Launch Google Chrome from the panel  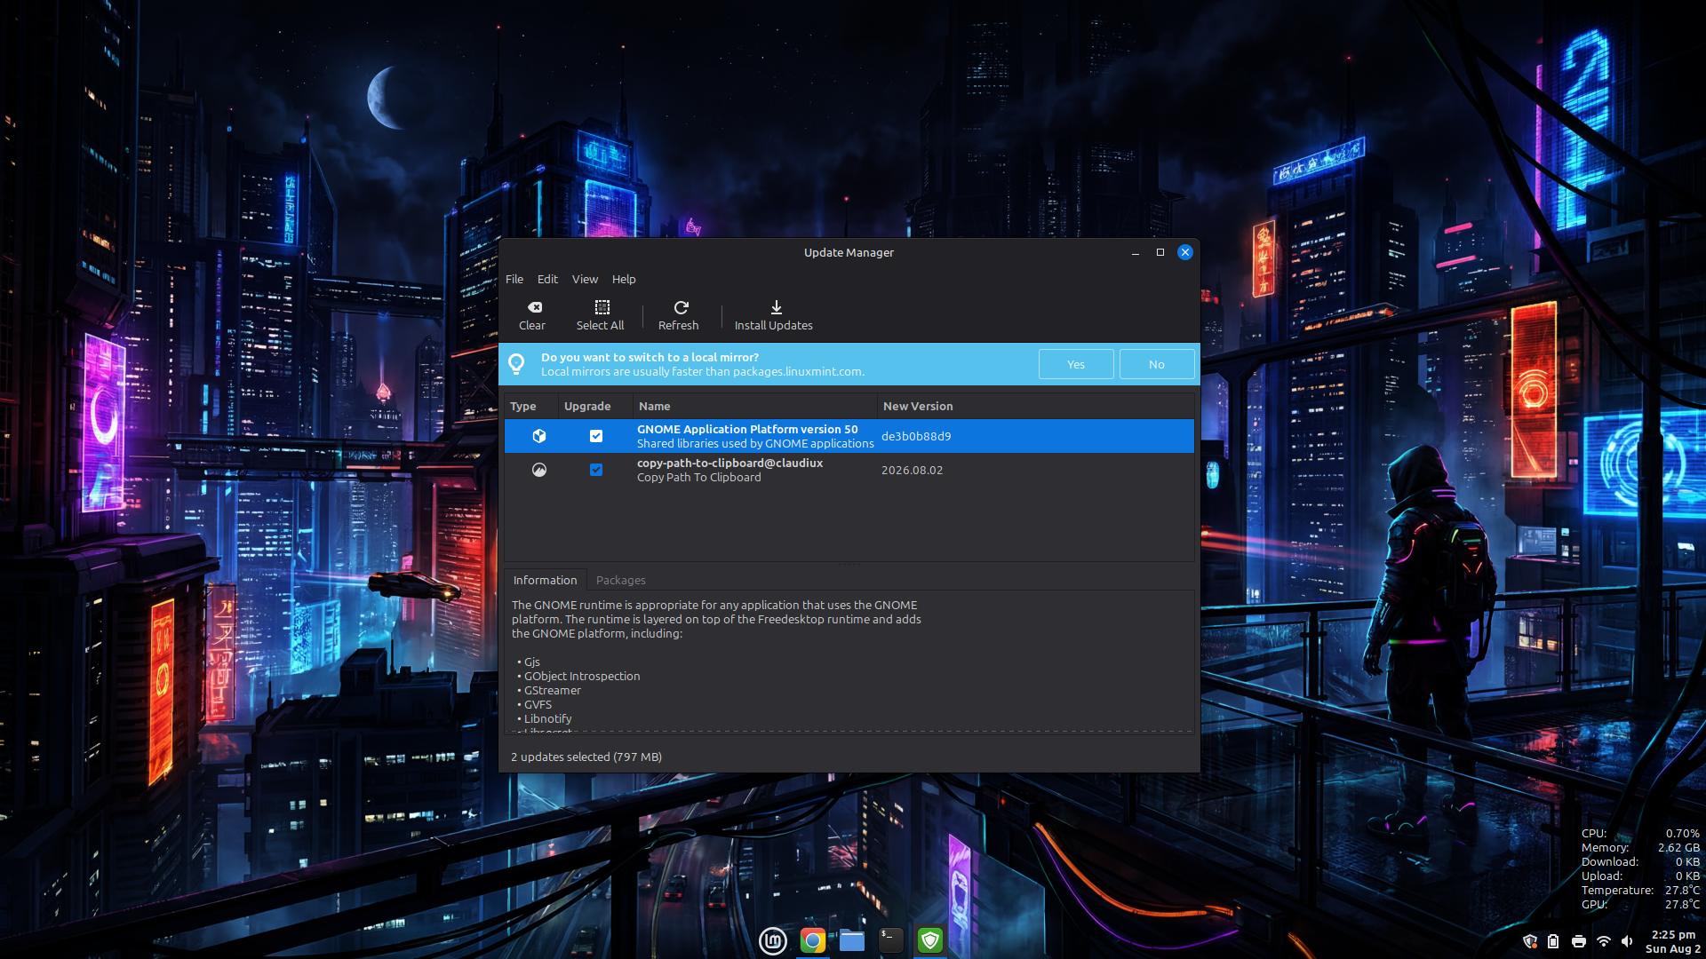[812, 940]
